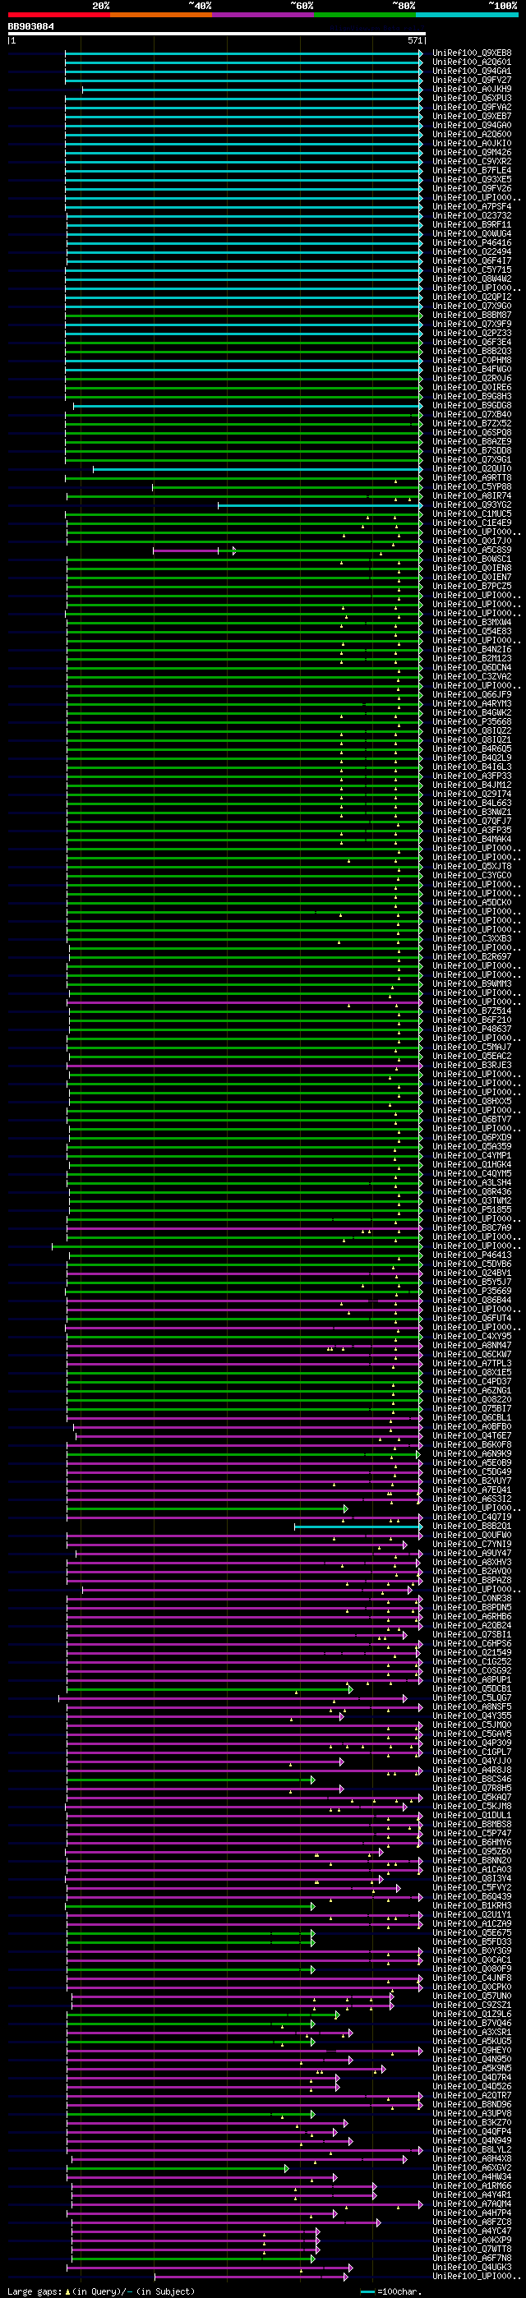Image resolution: width=526 pixels, height=2298 pixels.
Task: Open hit UniRef100_Q9FV27
Action: [473, 80]
